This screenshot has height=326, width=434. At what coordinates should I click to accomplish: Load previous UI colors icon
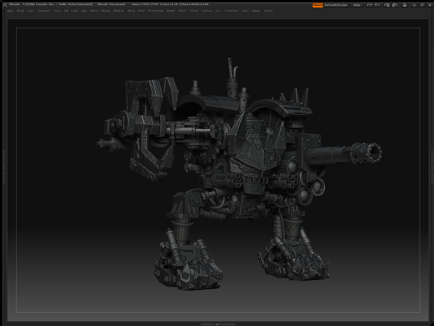pos(370,5)
